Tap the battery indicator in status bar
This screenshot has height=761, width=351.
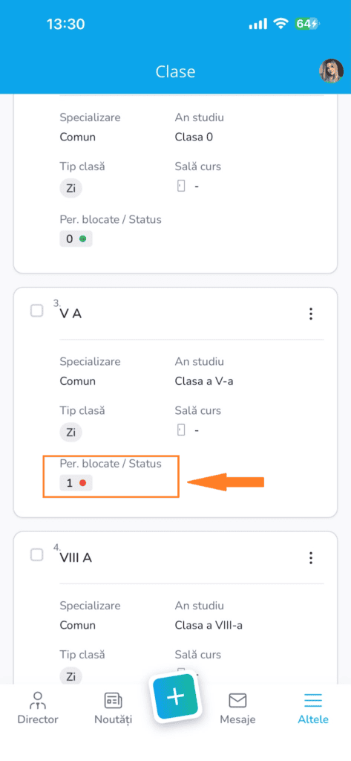307,24
